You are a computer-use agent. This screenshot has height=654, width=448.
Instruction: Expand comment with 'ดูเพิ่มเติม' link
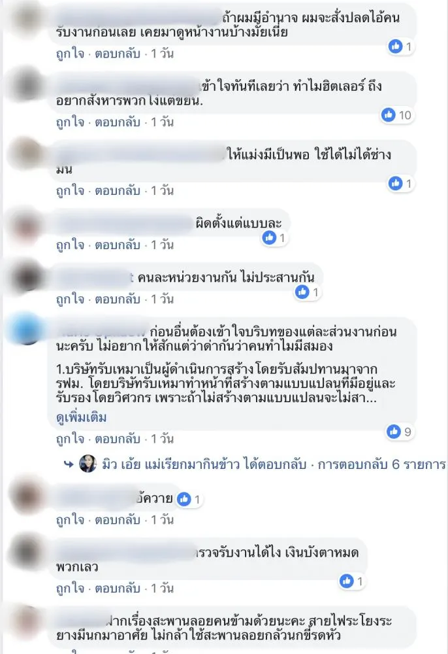(x=82, y=417)
